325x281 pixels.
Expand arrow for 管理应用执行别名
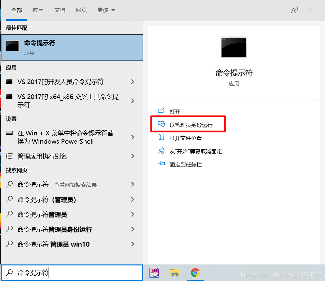[133, 156]
